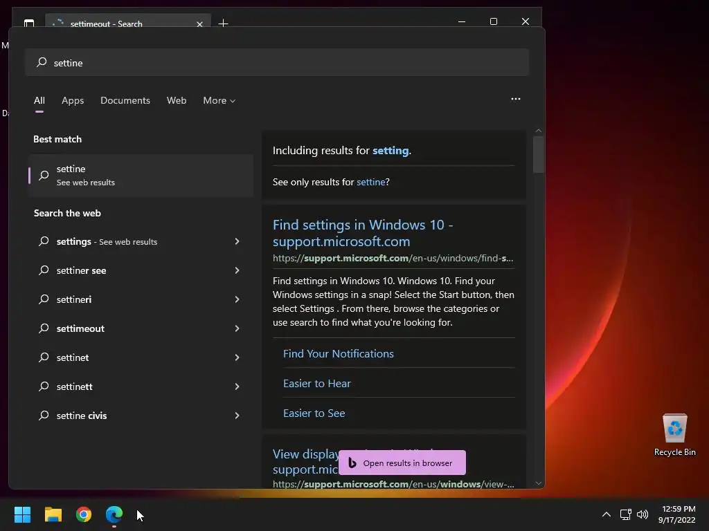This screenshot has width=709, height=531.
Task: Click the magnifier icon beside 'settinett'
Action: coord(44,386)
